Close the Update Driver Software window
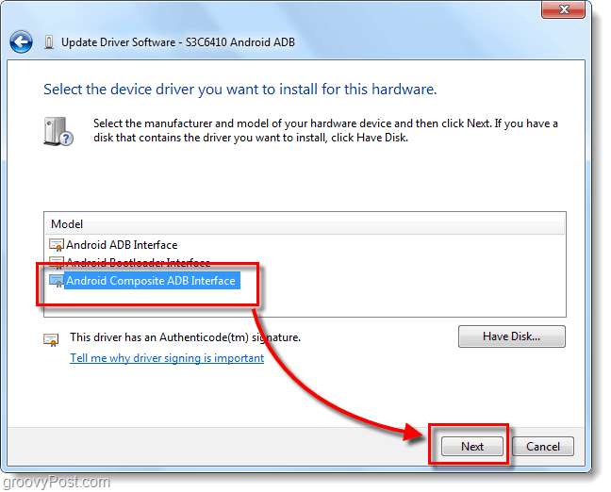Image resolution: width=611 pixels, height=492 pixels. tap(563, 9)
